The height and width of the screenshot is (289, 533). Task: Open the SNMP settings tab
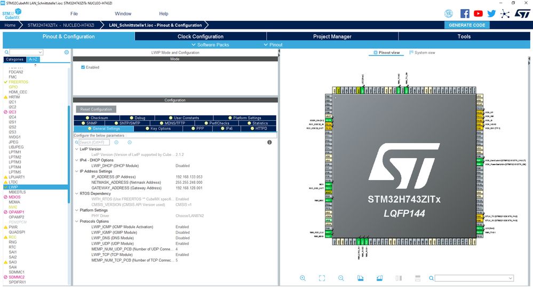click(x=90, y=123)
